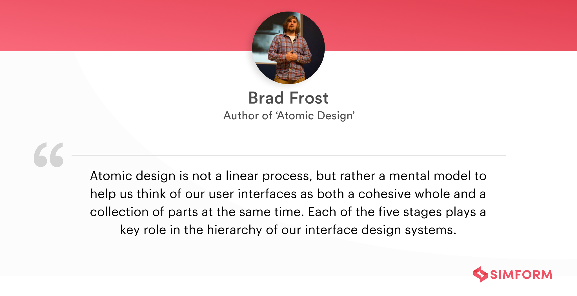Click "Atomic Design" in the author subtitle
The height and width of the screenshot is (296, 577).
[315, 116]
